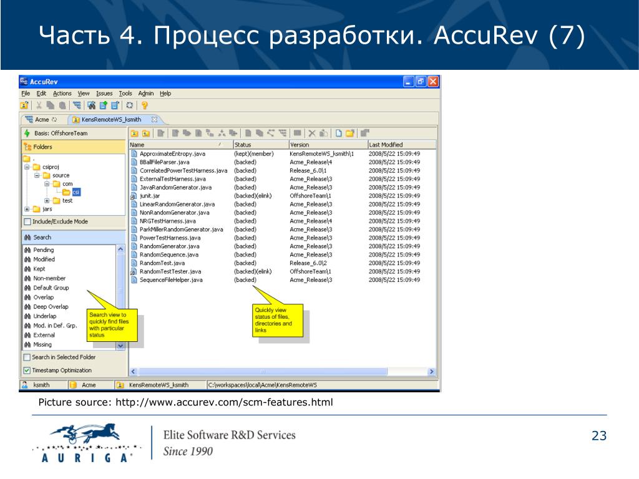Image resolution: width=639 pixels, height=479 pixels.
Task: Expand the jars folder node
Action: click(27, 210)
